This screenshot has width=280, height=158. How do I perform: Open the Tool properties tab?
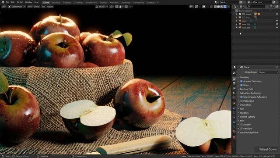234,73
